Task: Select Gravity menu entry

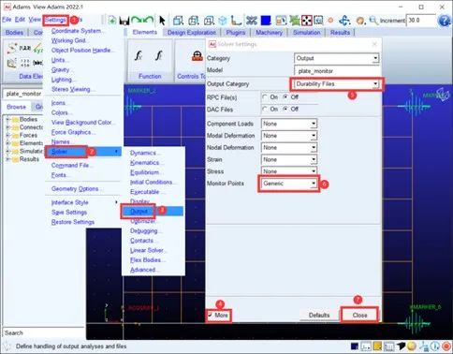Action: point(60,69)
